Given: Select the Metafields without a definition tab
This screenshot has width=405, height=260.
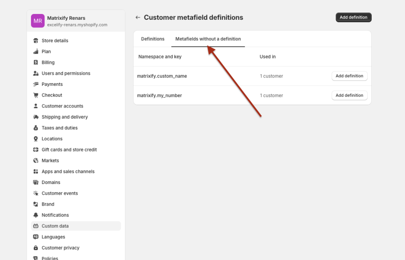Looking at the screenshot, I should point(208,39).
